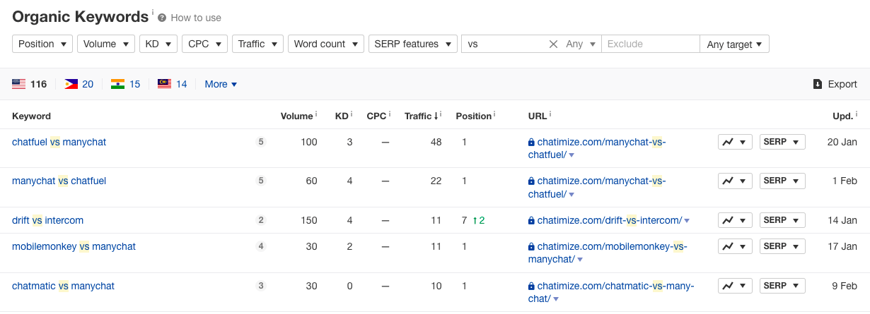Select the United States flag tab with 116
This screenshot has width=870, height=314.
pos(30,84)
